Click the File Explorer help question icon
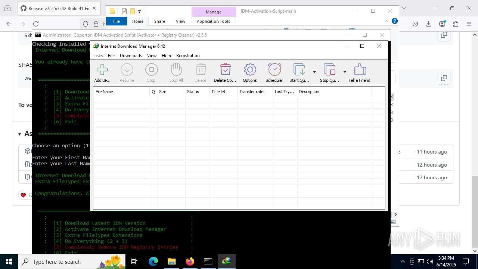Screen dimensions: 478x269 click(x=394, y=21)
